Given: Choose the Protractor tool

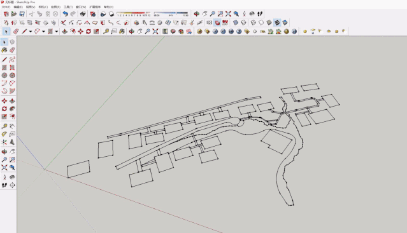Looking at the screenshot, I should coord(4,134).
